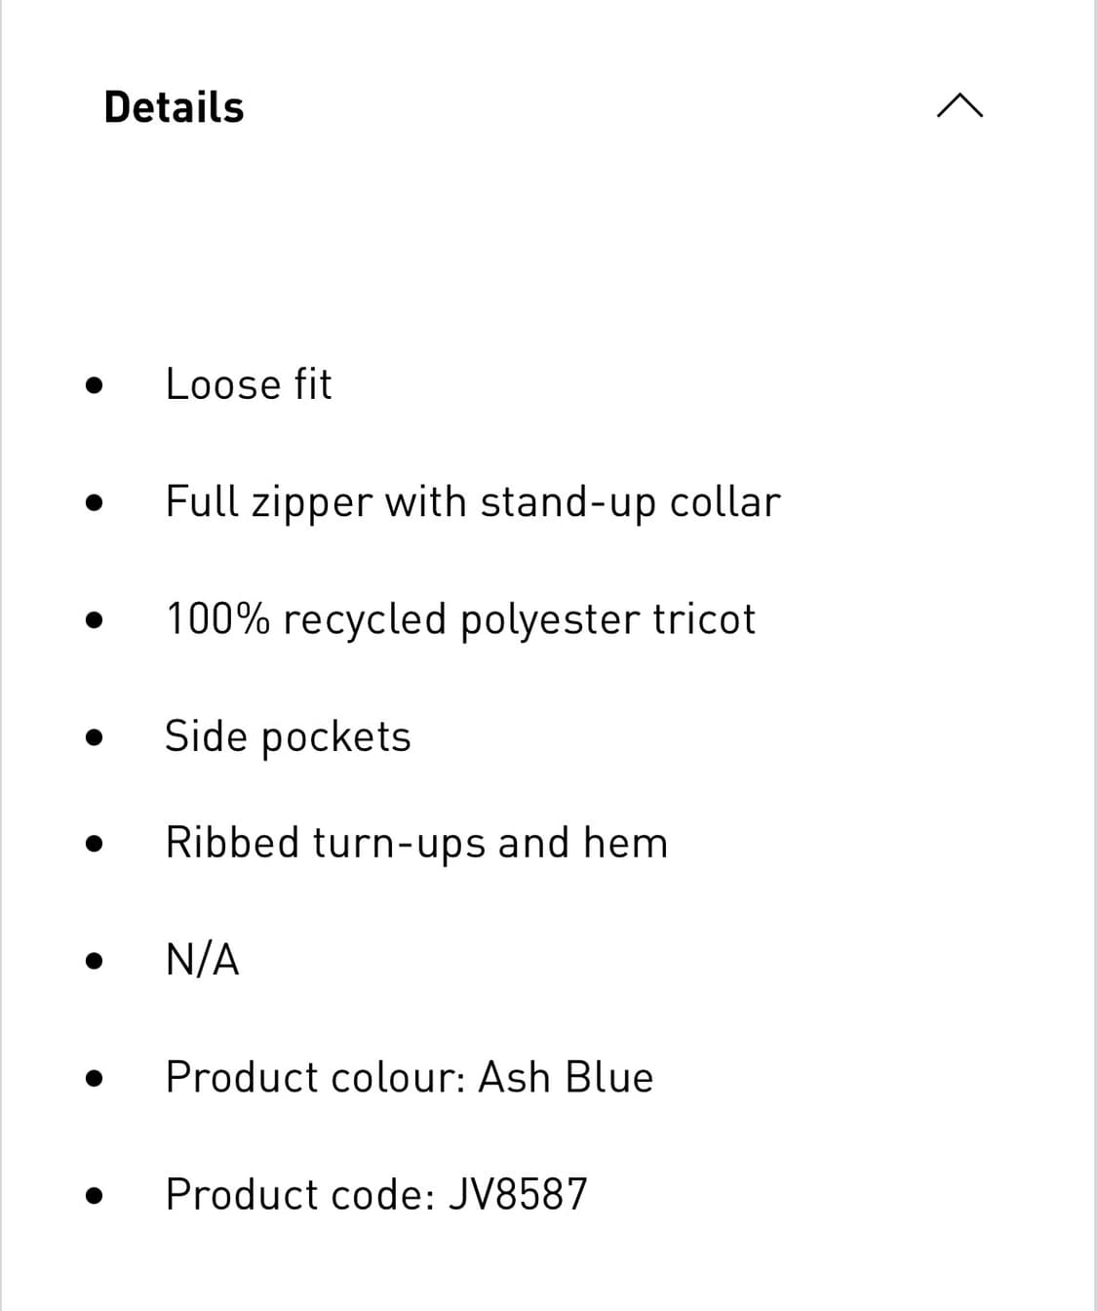1097x1311 pixels.
Task: Click the 'Product colour' label
Action: [x=315, y=1078]
